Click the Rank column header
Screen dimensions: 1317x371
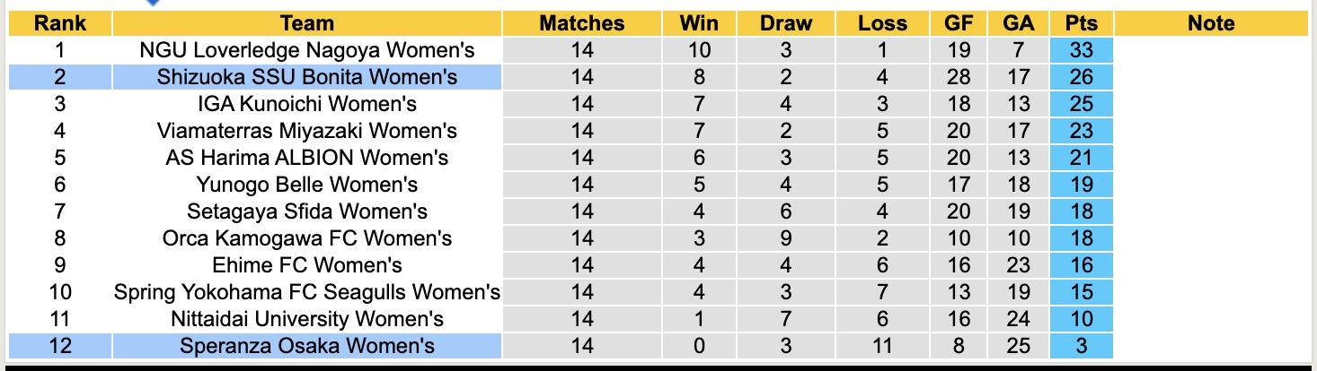pyautogui.click(x=60, y=24)
